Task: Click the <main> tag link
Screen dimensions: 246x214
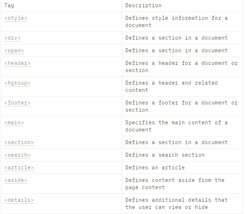Action: [x=14, y=123]
